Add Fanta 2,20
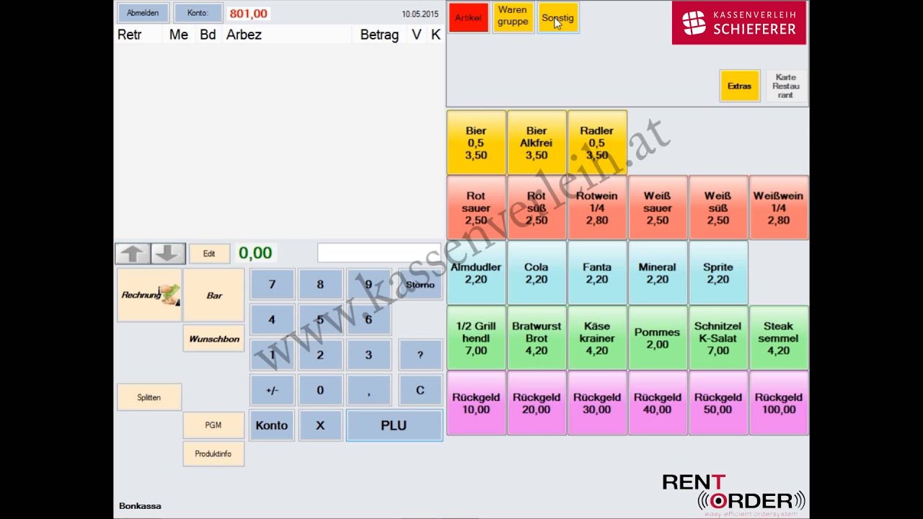Image resolution: width=923 pixels, height=519 pixels. point(597,272)
